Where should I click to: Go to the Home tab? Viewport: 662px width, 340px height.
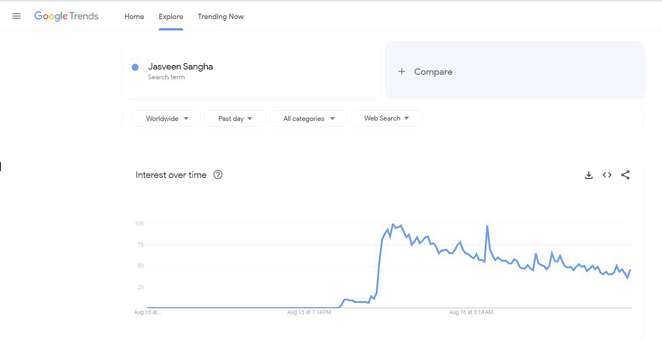[x=134, y=17]
